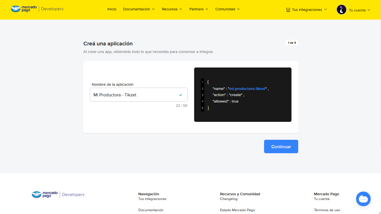Open the Comunidad dropdown

tap(227, 9)
